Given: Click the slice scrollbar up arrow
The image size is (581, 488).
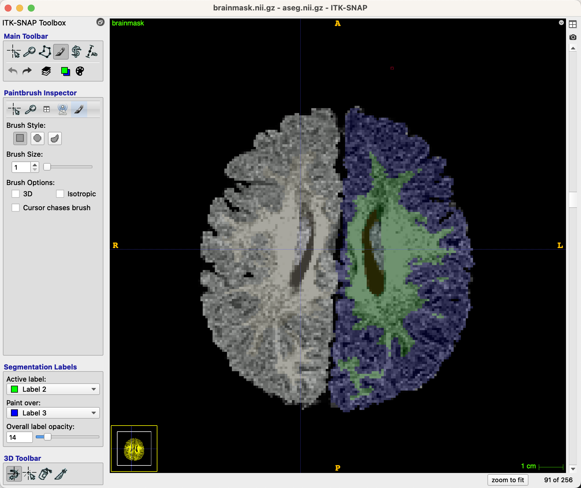Looking at the screenshot, I should click(573, 48).
